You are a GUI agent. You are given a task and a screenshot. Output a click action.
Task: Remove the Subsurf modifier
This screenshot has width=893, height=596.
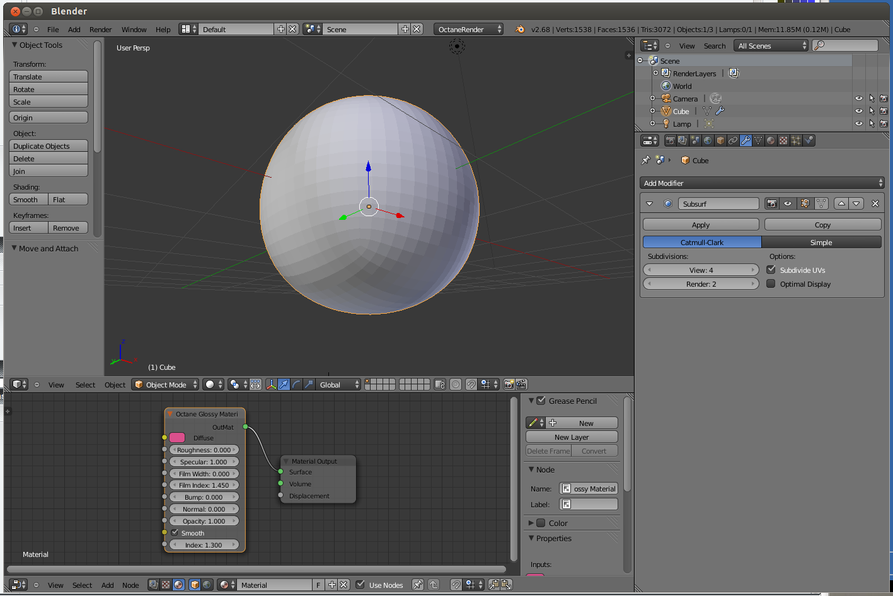pos(875,203)
